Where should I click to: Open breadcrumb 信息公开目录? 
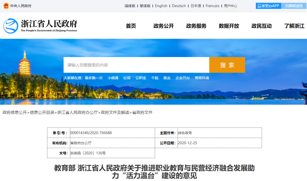(x=42, y=112)
